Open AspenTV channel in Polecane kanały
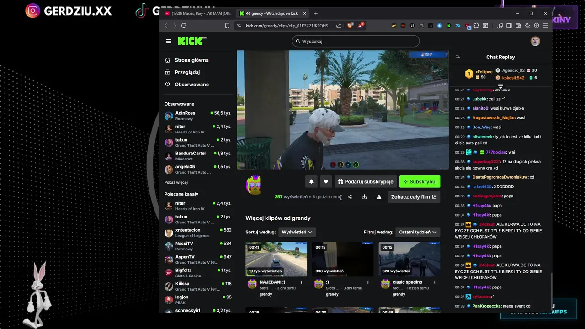 [x=198, y=260]
